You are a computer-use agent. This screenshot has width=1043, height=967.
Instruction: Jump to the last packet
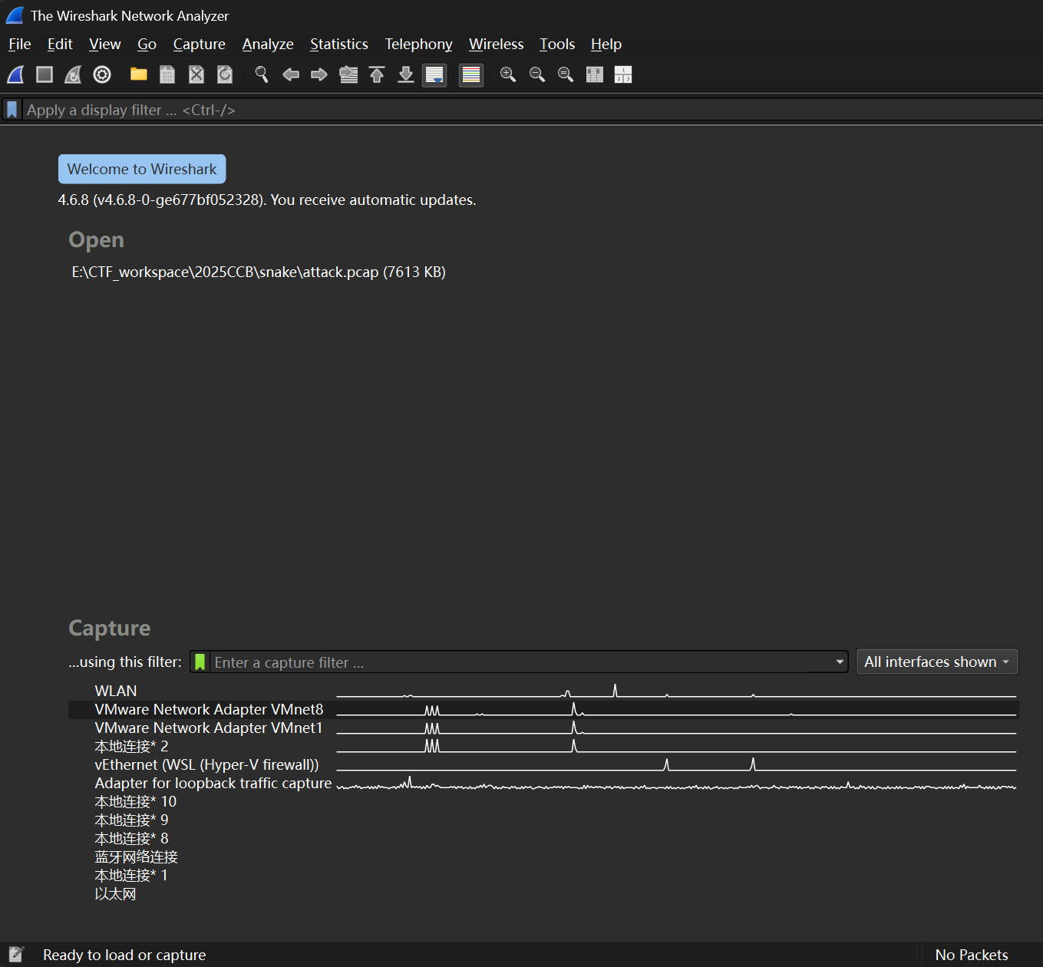point(406,74)
